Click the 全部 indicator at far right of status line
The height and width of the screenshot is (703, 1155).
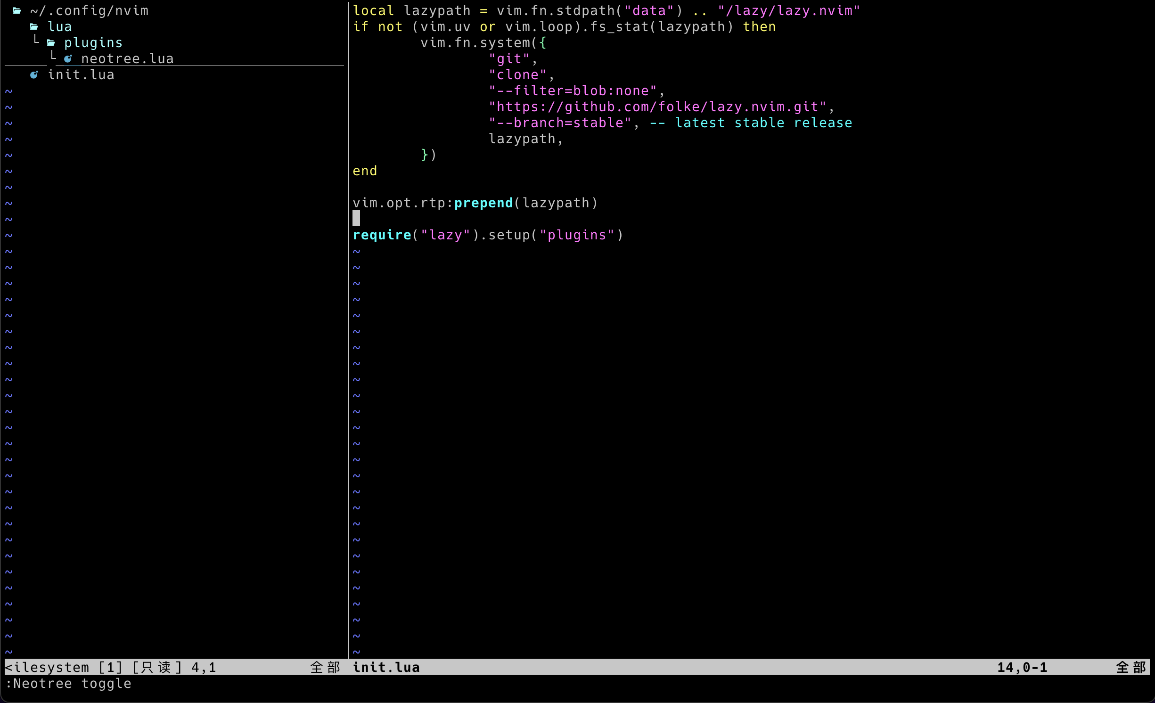pyautogui.click(x=1131, y=667)
